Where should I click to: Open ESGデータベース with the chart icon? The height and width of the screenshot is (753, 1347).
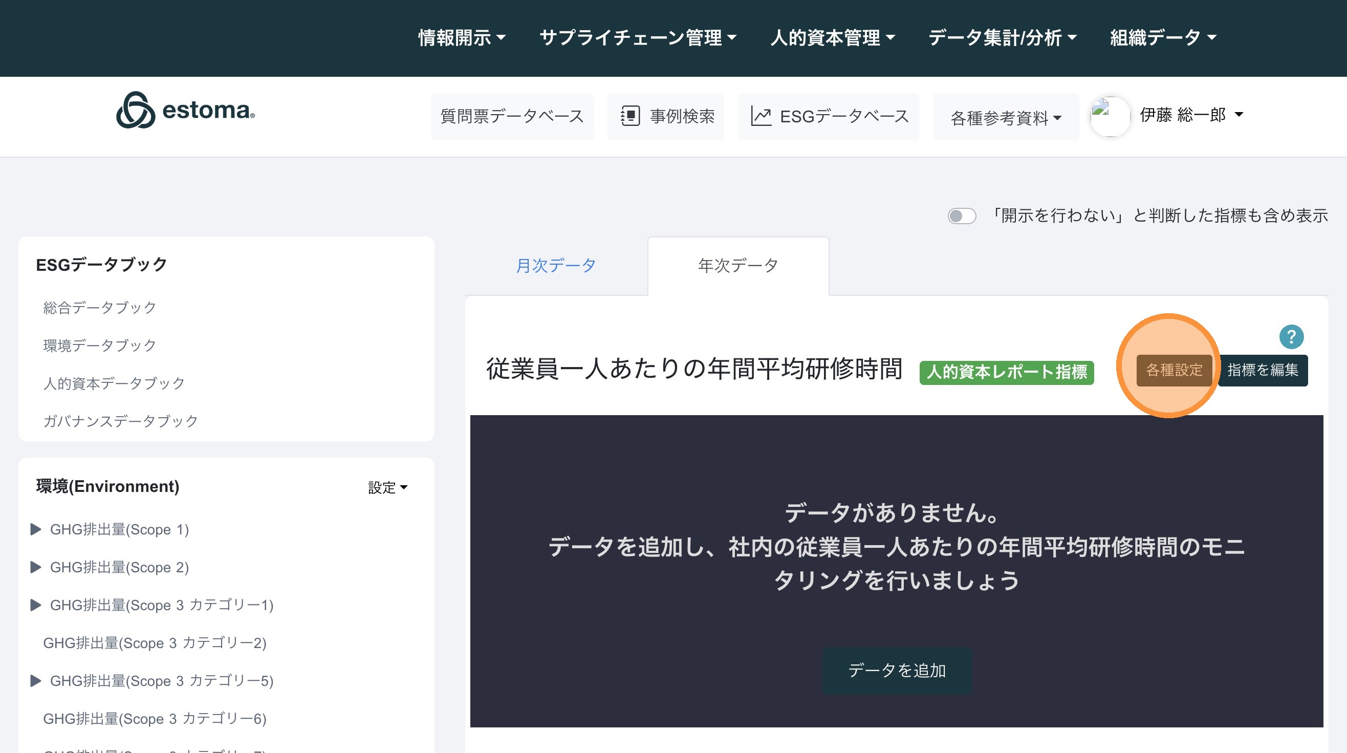tap(829, 116)
